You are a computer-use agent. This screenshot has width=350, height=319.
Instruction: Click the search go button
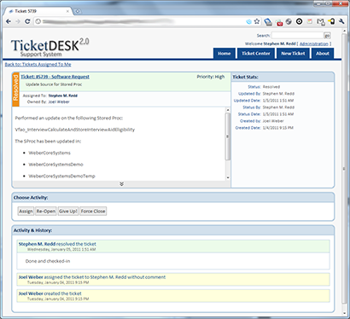tap(327, 36)
